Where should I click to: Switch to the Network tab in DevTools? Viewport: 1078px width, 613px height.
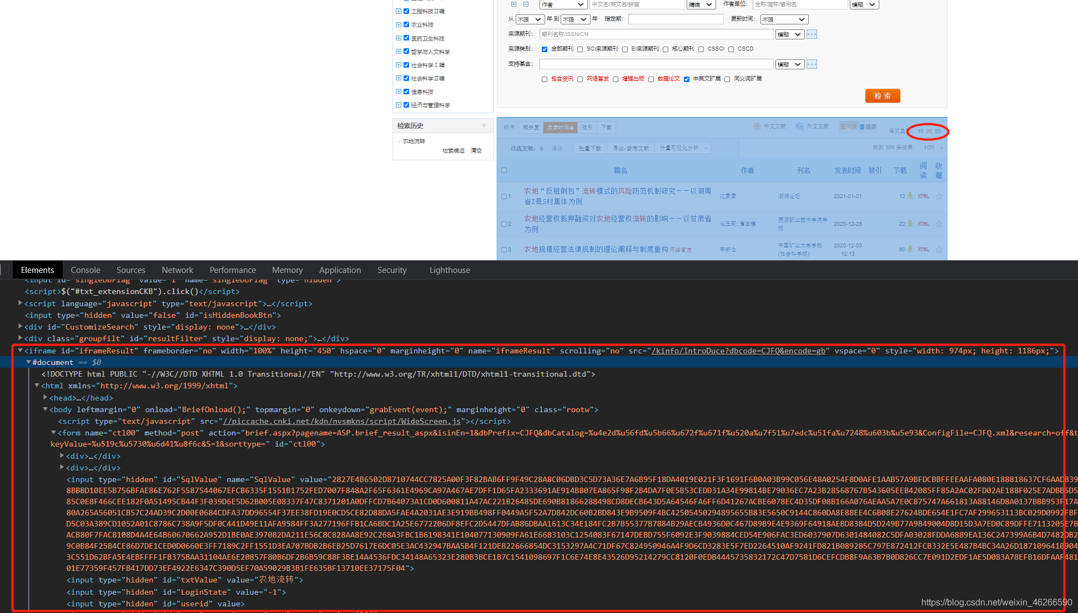177,270
